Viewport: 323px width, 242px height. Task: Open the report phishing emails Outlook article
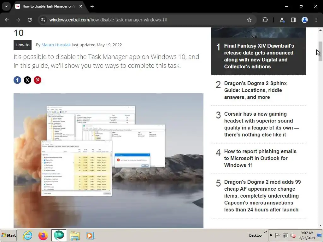pyautogui.click(x=260, y=158)
